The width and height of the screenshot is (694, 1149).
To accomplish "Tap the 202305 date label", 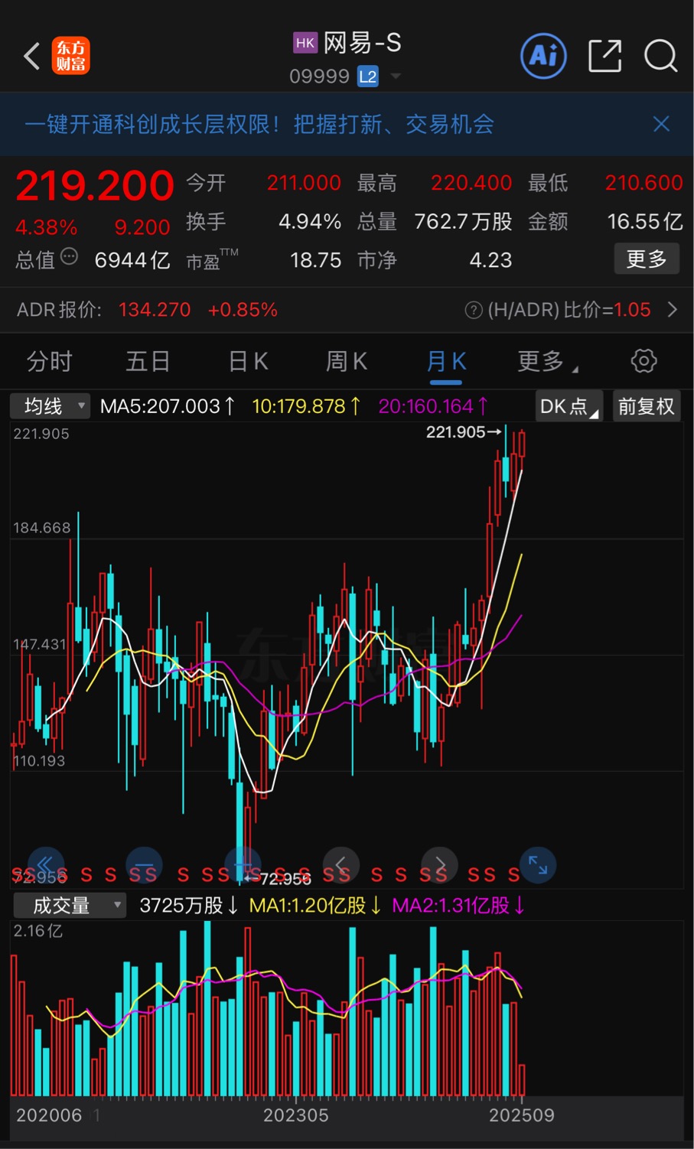I will pyautogui.click(x=296, y=1115).
